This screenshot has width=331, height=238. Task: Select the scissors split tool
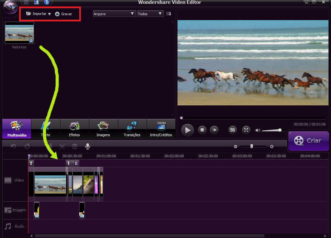[x=62, y=146]
